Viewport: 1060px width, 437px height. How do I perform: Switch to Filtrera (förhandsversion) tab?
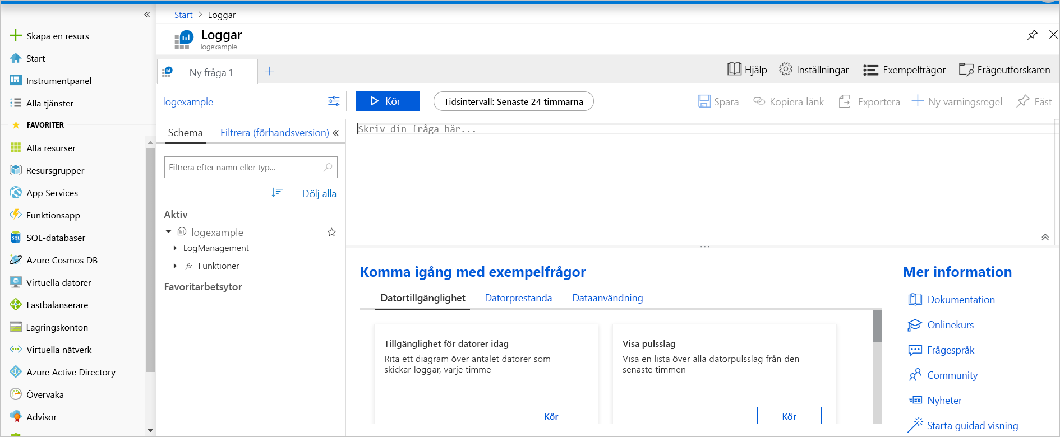pos(274,133)
